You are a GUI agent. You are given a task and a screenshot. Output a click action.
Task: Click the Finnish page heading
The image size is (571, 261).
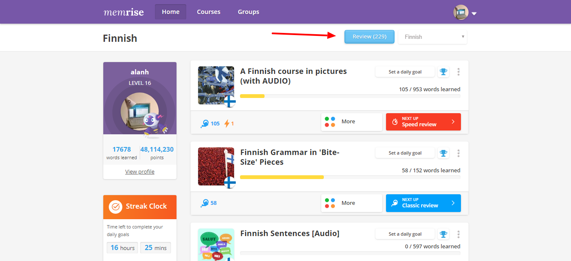click(x=120, y=38)
